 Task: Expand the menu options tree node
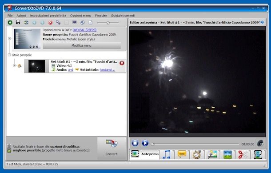[9, 39]
